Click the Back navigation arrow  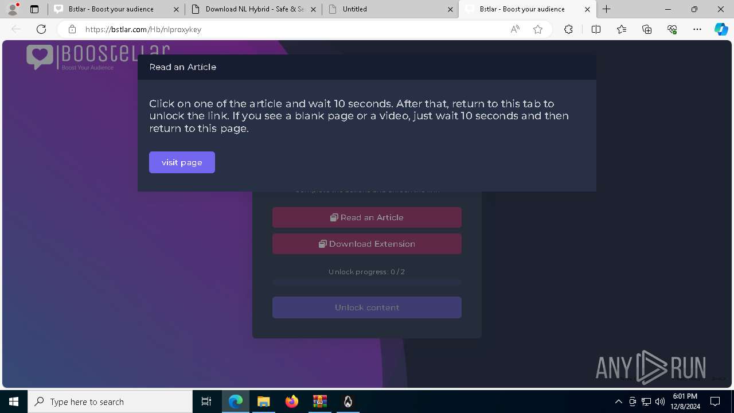coord(16,29)
